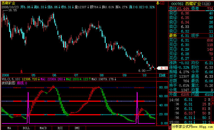Click the 80.00 axis label on the sub-chart
The width and height of the screenshot is (214, 130).
163,88
